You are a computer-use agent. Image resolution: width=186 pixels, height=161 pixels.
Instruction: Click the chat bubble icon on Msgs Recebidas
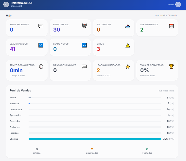pos(41,26)
